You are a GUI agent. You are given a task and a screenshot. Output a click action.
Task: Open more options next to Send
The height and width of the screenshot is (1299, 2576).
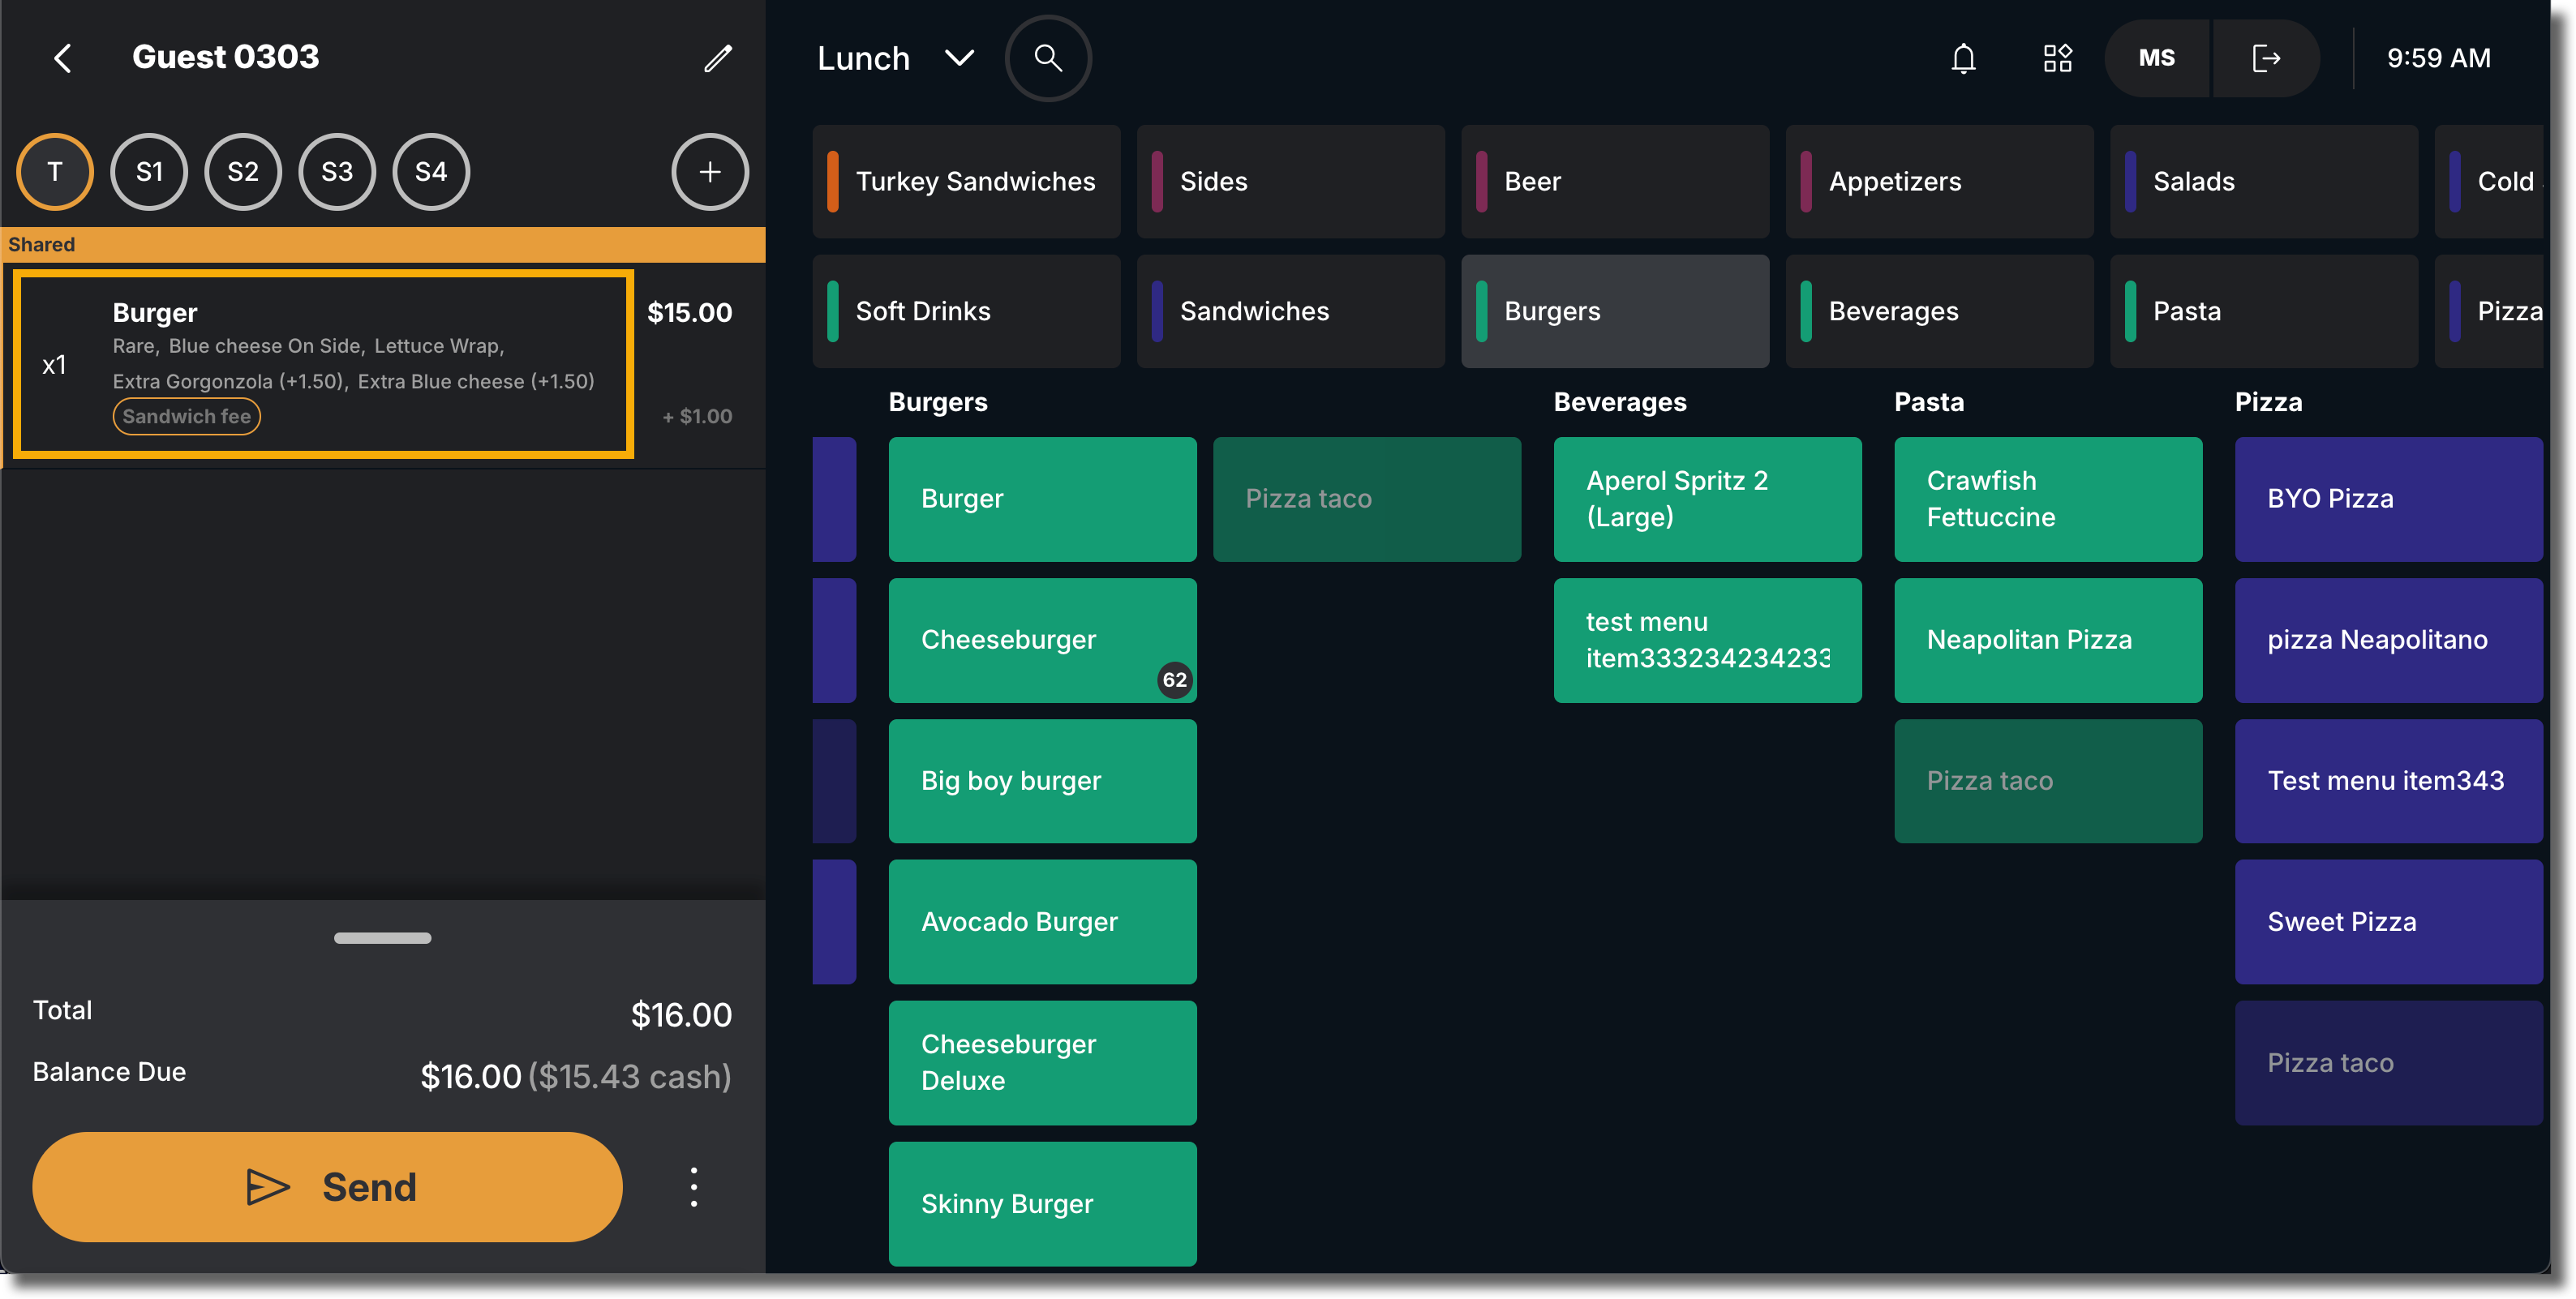(x=694, y=1187)
